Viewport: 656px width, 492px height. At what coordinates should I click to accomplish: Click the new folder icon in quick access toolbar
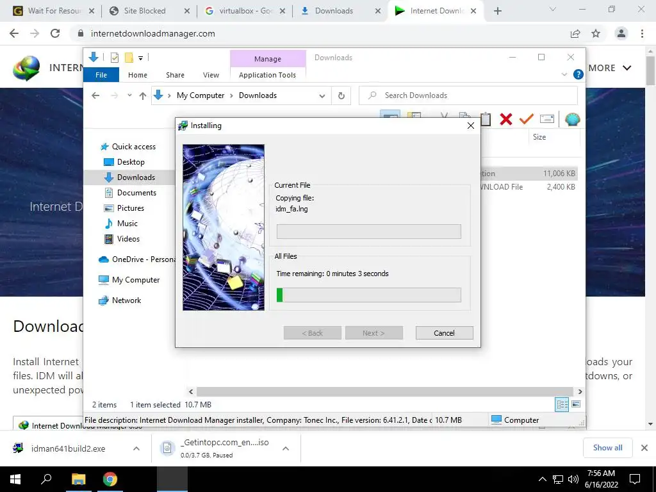pos(129,58)
